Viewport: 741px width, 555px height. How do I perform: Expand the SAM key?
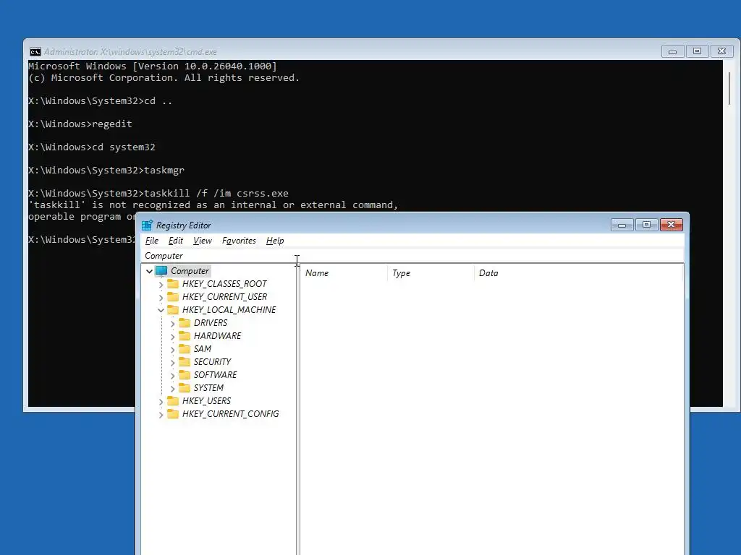point(172,349)
